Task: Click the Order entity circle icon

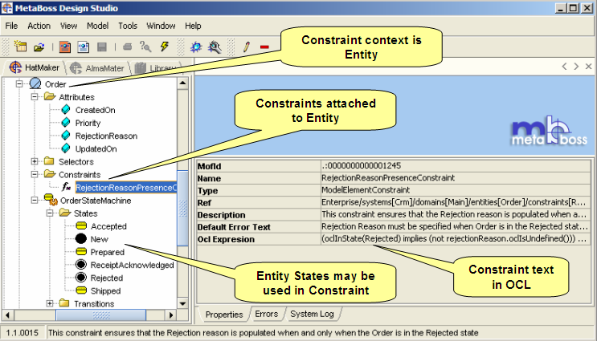Action: (x=35, y=83)
